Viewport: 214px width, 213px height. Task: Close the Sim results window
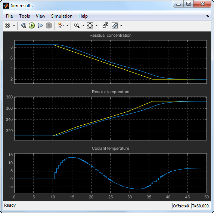[202, 4]
